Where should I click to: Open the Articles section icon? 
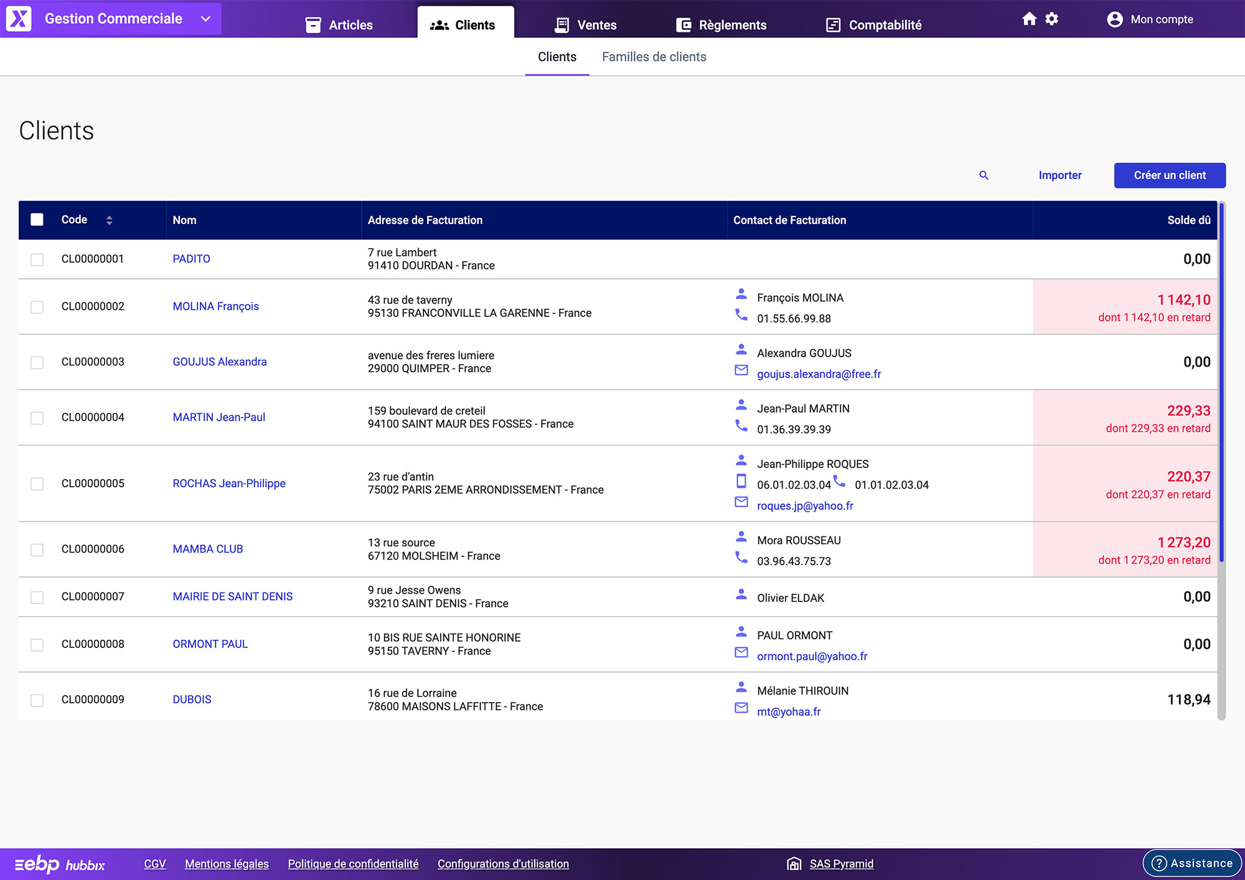pos(313,25)
